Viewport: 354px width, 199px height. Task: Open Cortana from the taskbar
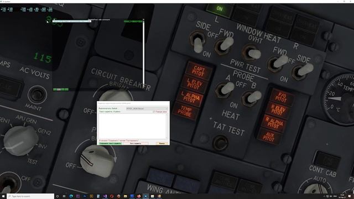pos(58,196)
